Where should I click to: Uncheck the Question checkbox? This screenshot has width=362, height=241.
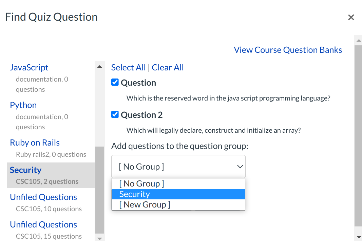point(115,82)
